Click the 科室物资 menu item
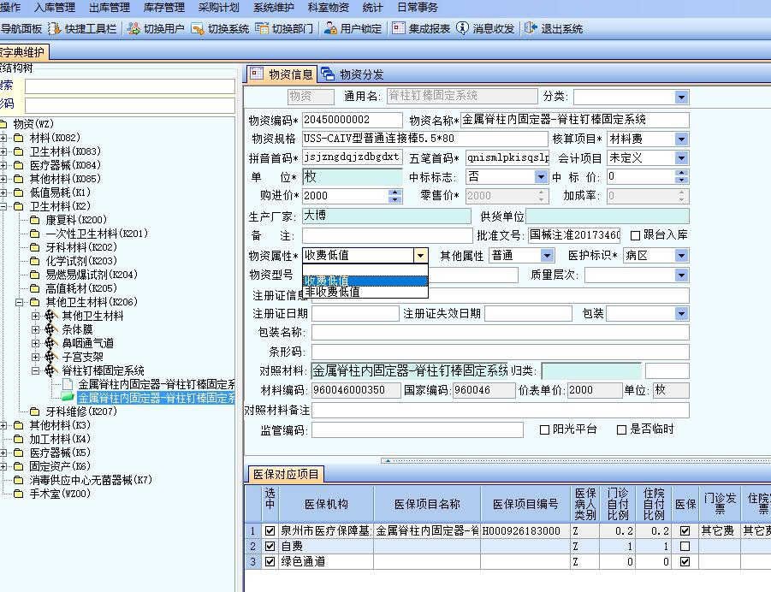 (328, 8)
